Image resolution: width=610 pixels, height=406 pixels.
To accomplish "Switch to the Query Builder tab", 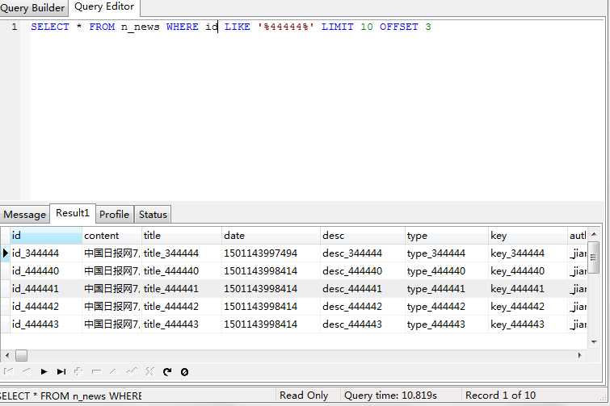I will click(32, 8).
